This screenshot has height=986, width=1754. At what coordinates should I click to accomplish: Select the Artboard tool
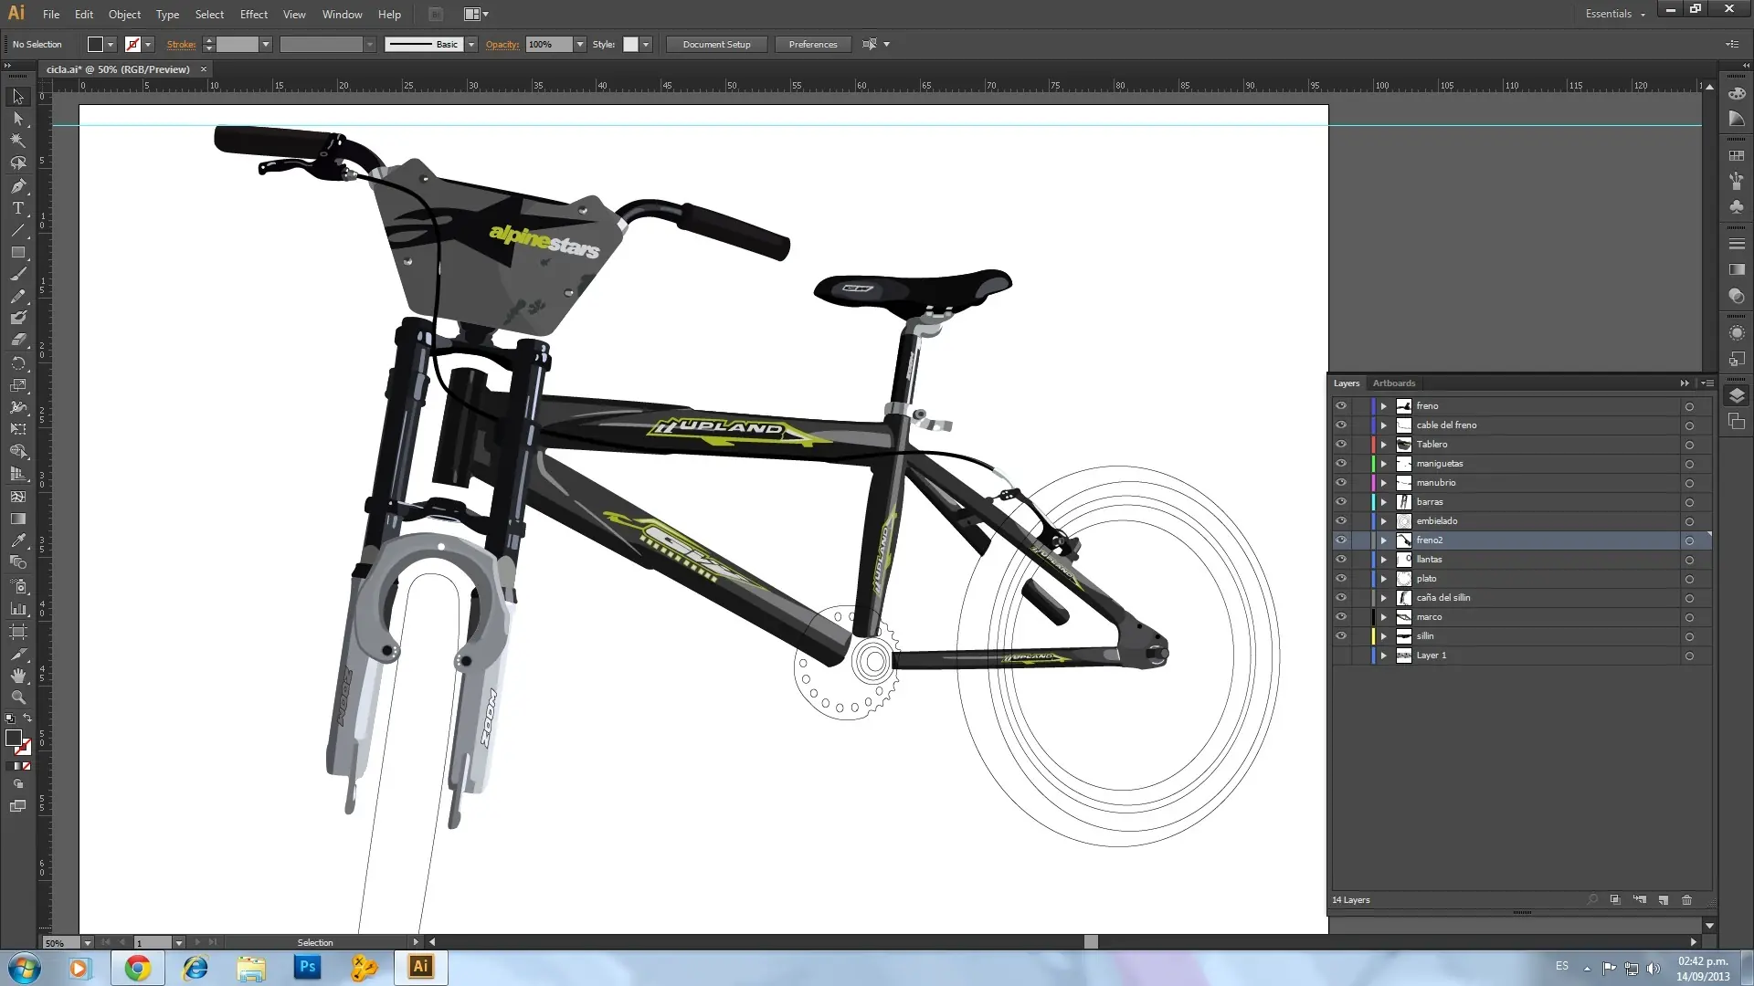point(18,632)
